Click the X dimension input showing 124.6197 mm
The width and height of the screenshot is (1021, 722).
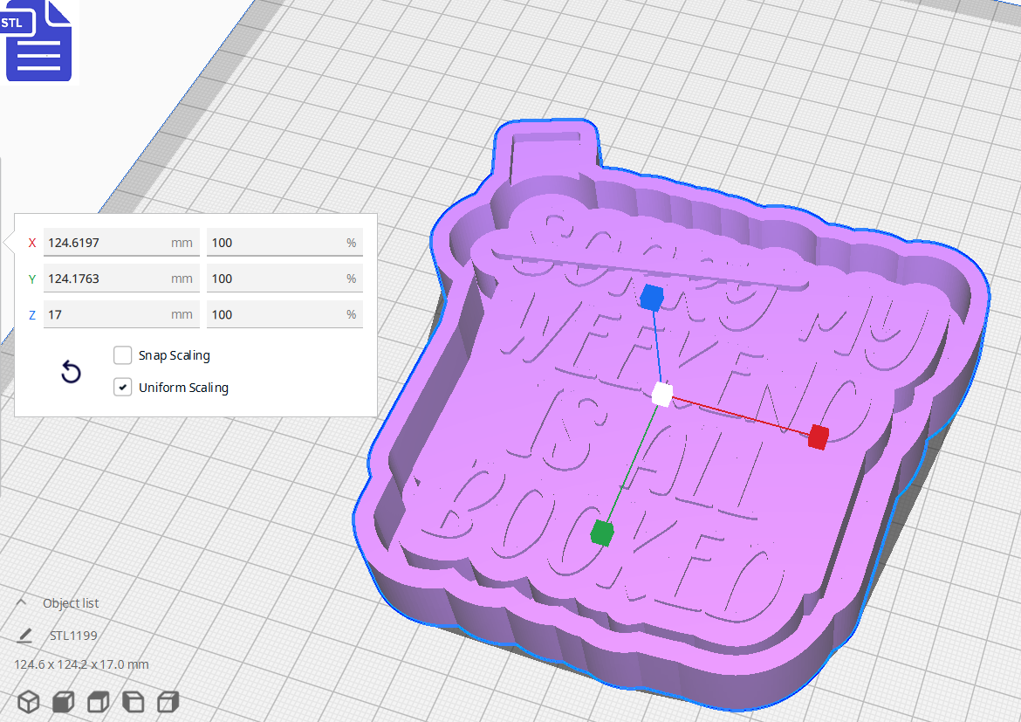[121, 242]
